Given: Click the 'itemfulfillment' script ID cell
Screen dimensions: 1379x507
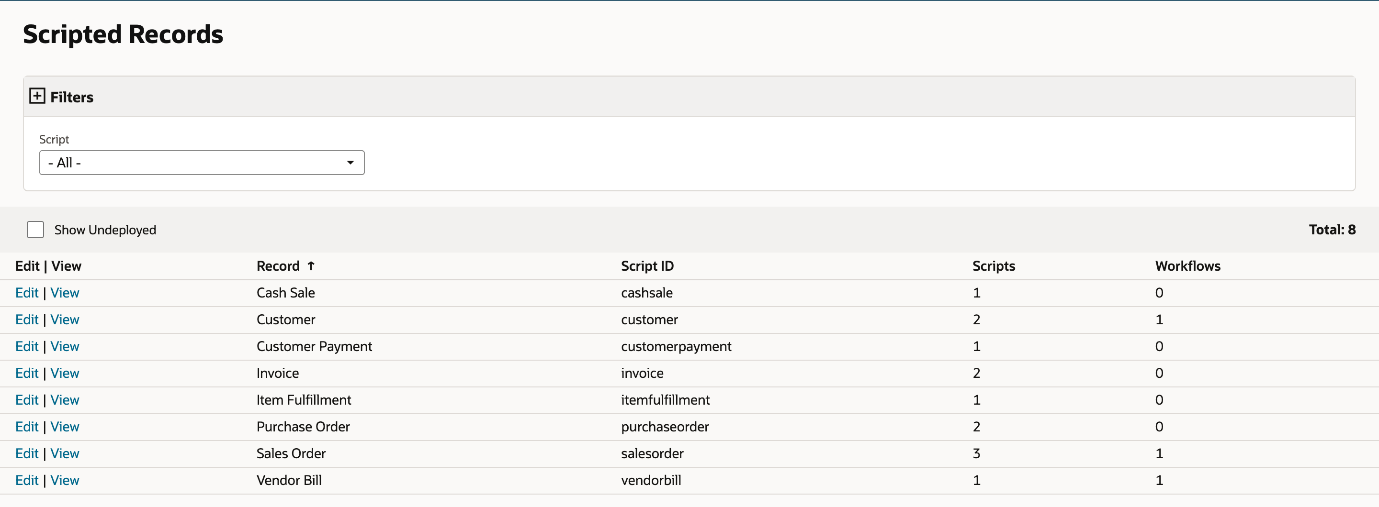Looking at the screenshot, I should click(666, 400).
